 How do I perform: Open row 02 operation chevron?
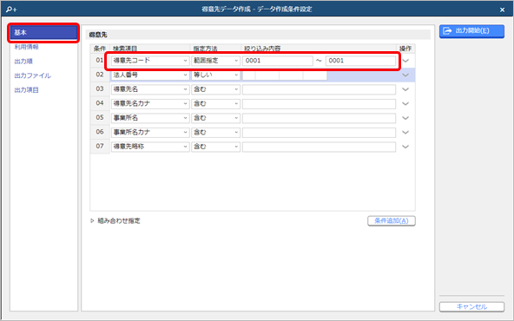(x=405, y=75)
